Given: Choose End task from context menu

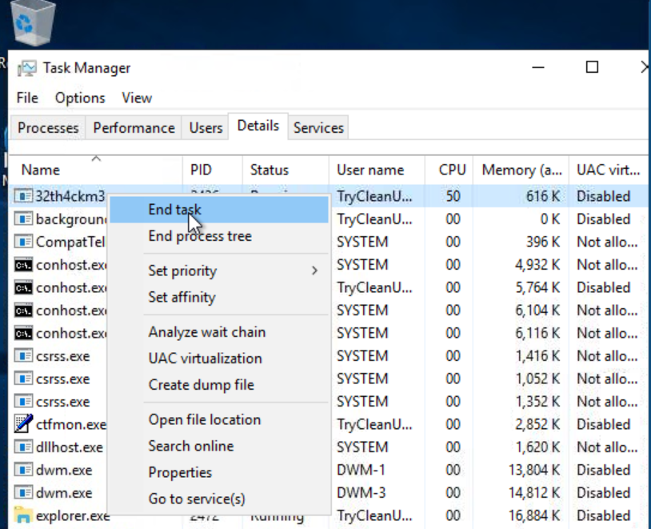Looking at the screenshot, I should tap(219, 210).
